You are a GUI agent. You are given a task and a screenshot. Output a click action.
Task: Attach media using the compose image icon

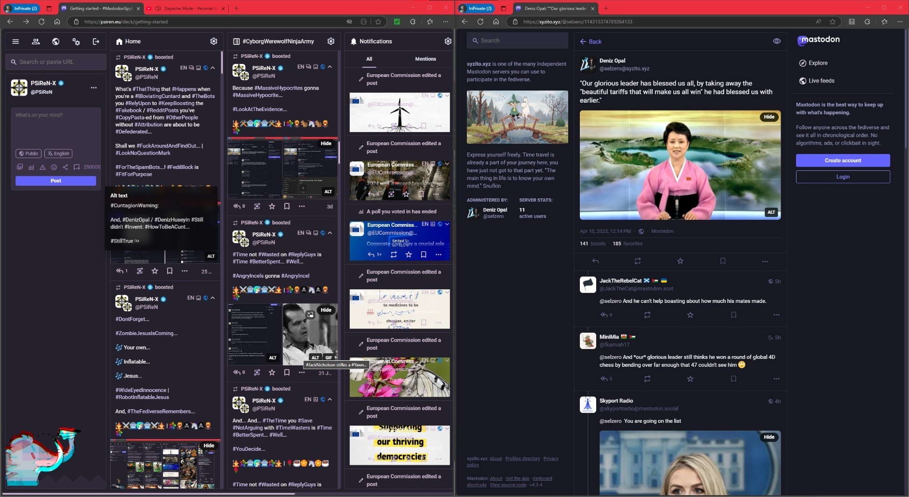20,167
